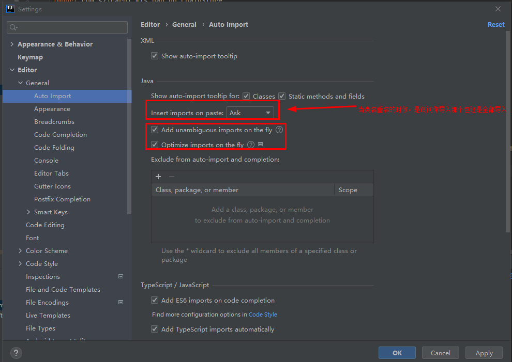
Task: Open help for "Add unambiguous imports on the fly"
Action: tap(279, 130)
